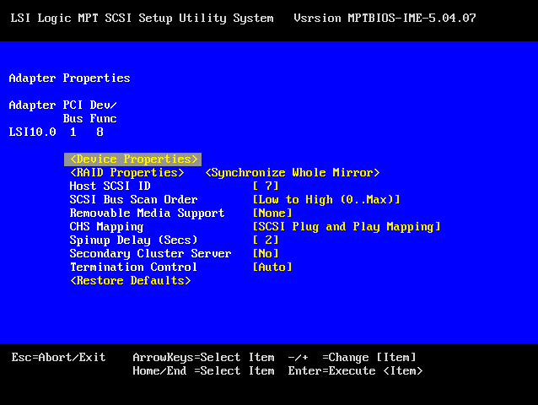Viewport: 538px width, 405px height.
Task: Choose Synchronize Whole Mirror
Action: click(293, 173)
